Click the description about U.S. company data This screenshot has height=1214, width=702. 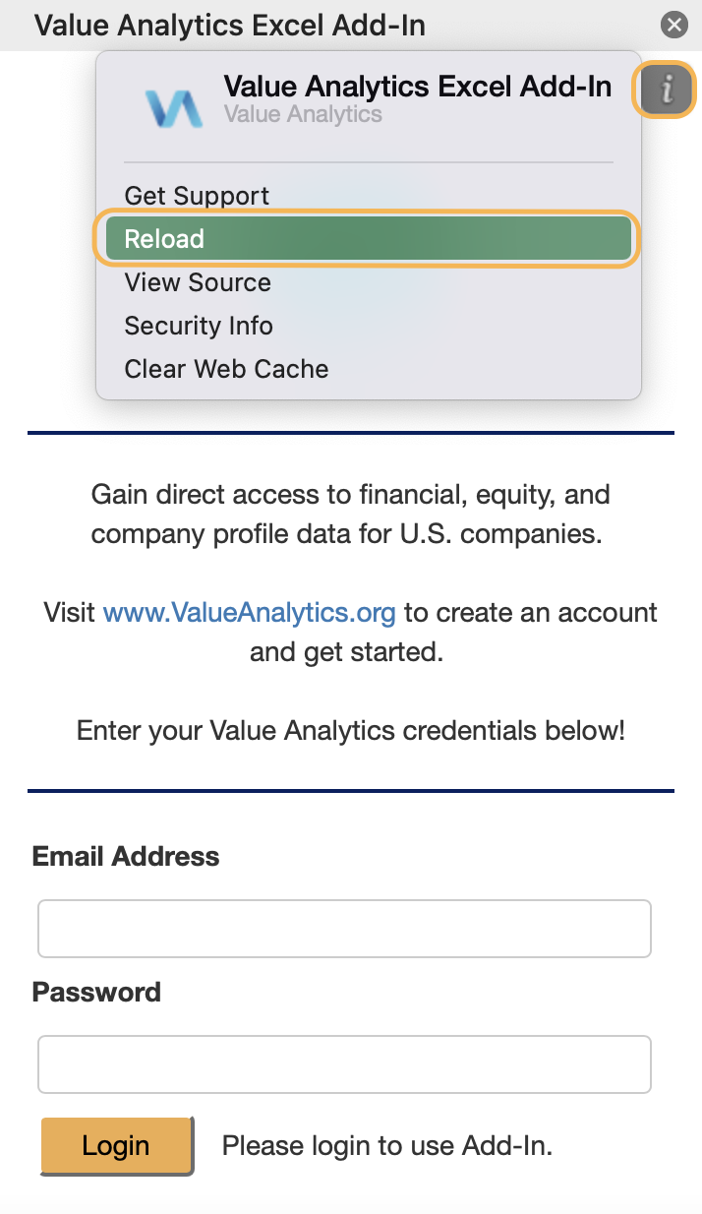(350, 514)
